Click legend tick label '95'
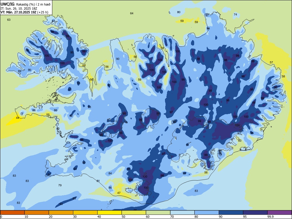292x219 pixels. pos(245,217)
